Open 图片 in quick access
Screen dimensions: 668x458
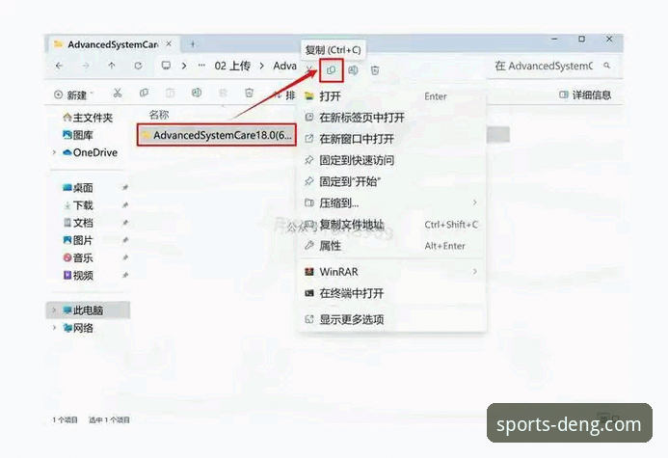point(77,240)
